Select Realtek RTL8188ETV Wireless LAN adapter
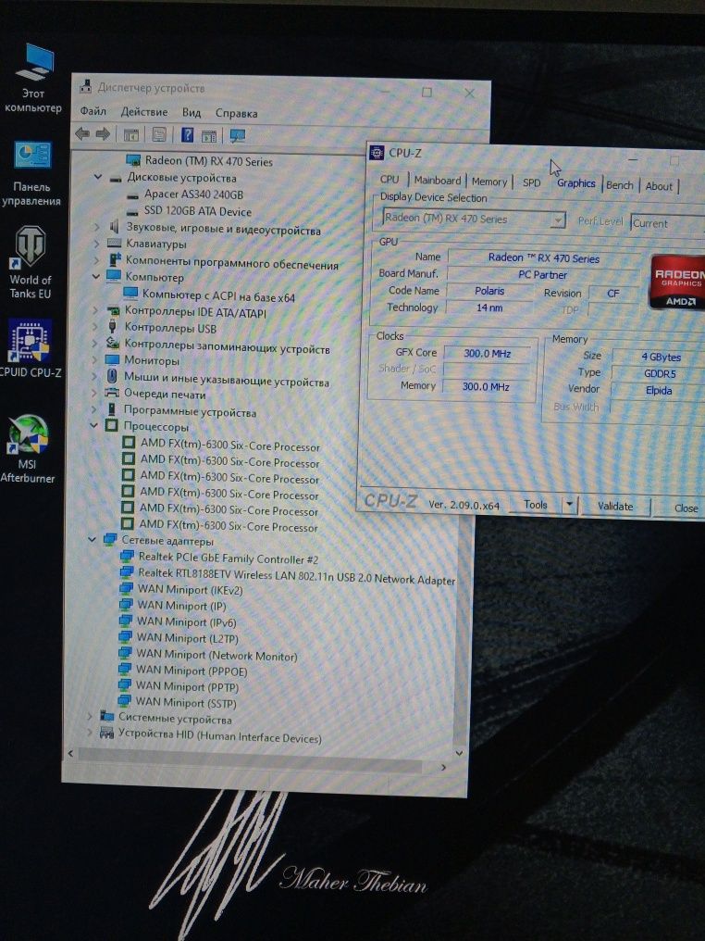 click(x=287, y=576)
